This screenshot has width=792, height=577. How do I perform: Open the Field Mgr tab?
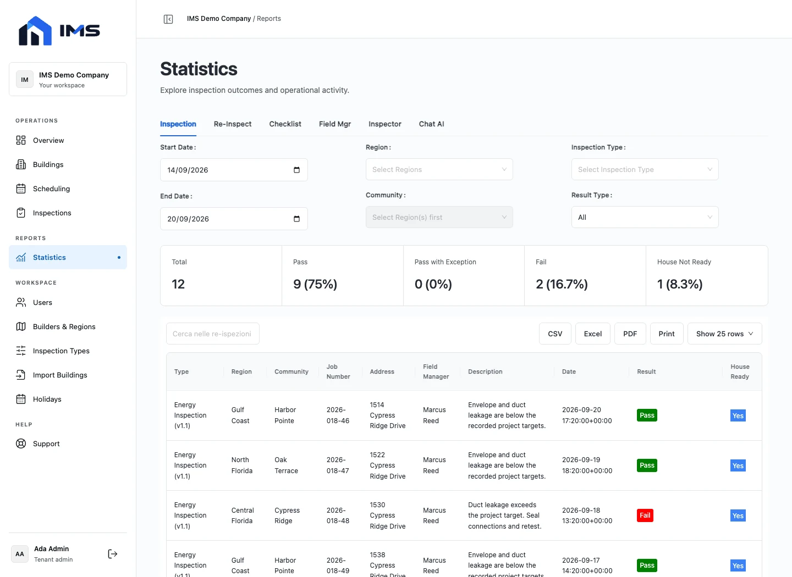point(335,124)
